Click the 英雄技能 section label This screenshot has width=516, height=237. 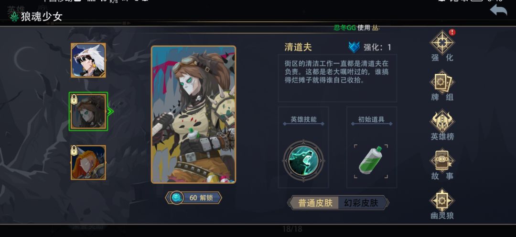pos(303,119)
